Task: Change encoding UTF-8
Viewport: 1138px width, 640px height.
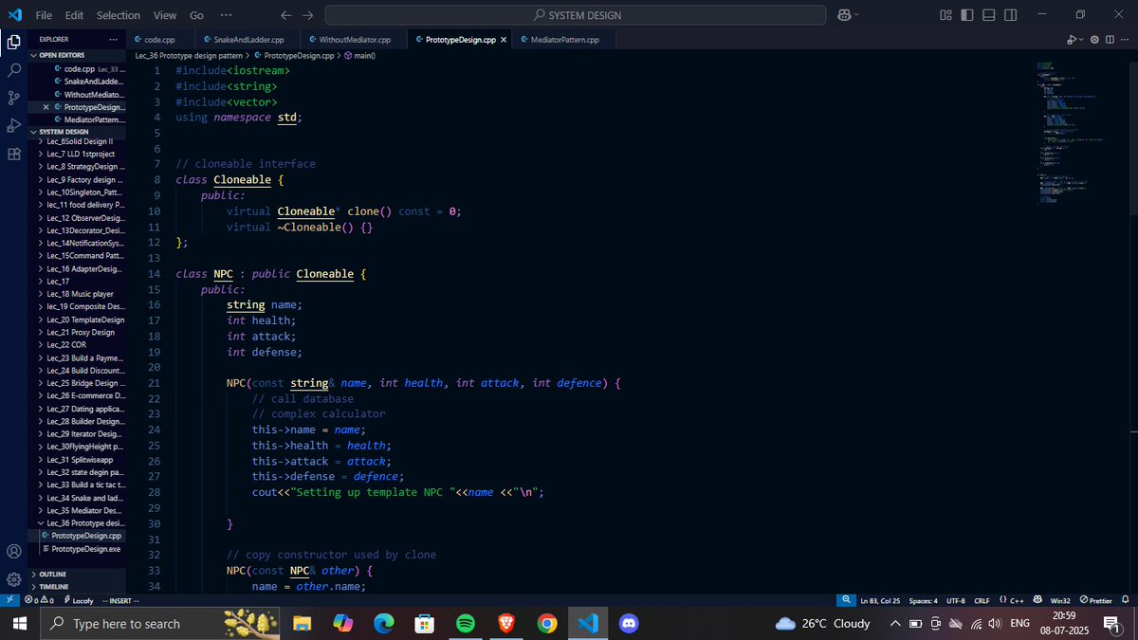Action: [x=955, y=600]
